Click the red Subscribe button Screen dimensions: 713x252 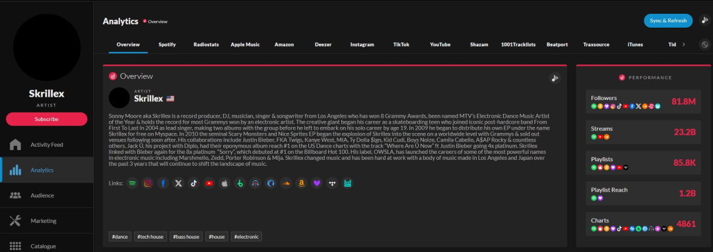pyautogui.click(x=46, y=119)
